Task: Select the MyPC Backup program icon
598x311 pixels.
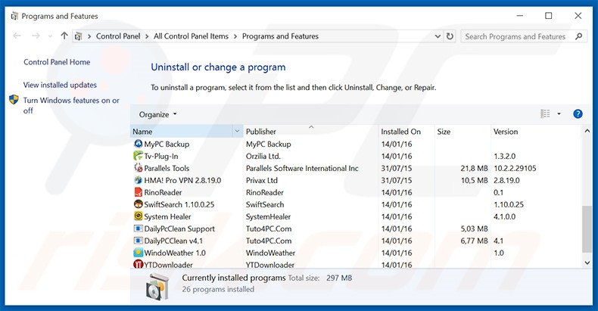Action: [x=138, y=144]
